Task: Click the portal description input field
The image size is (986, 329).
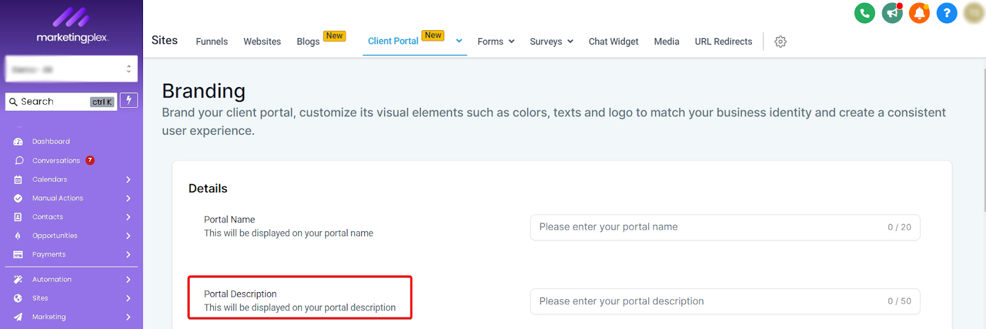Action: [725, 301]
